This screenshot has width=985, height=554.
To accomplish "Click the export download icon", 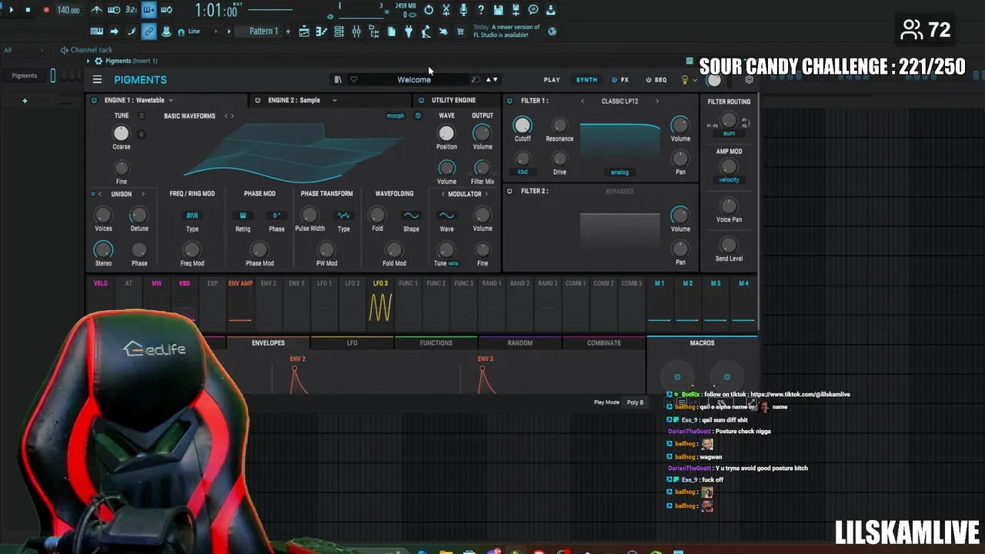I will point(551,10).
